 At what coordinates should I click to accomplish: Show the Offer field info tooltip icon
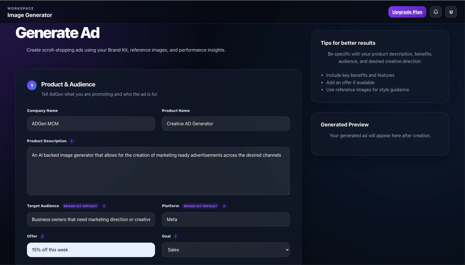point(42,236)
